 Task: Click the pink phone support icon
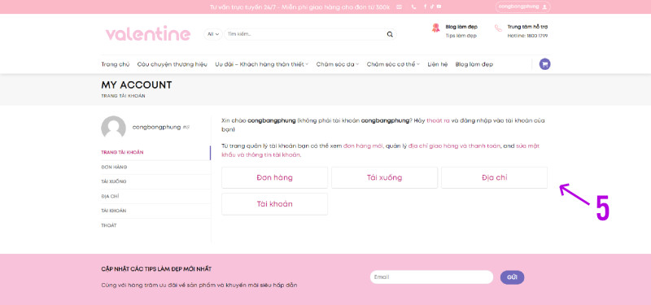pyautogui.click(x=498, y=28)
